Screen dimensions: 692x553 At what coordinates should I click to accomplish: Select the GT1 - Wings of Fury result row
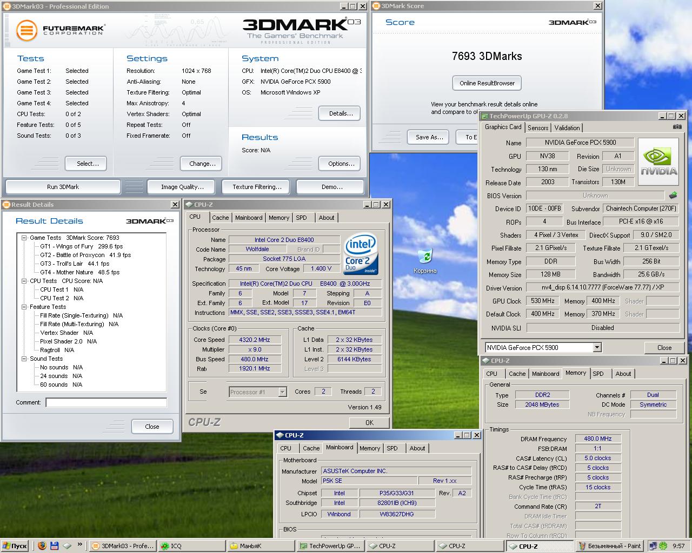coord(81,246)
